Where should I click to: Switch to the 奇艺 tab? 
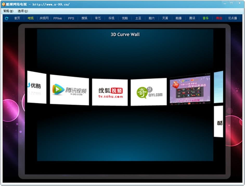click(x=98, y=18)
